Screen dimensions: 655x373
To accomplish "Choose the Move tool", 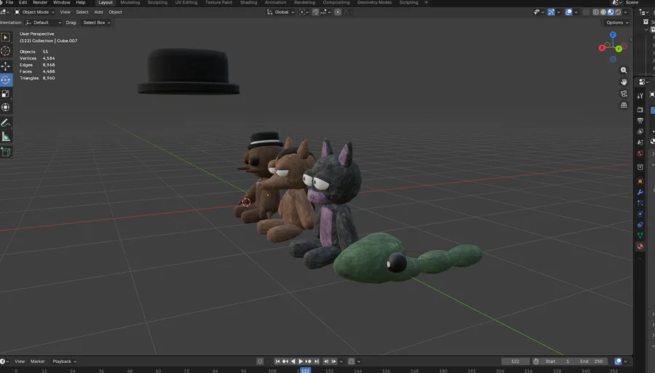I will [x=6, y=66].
